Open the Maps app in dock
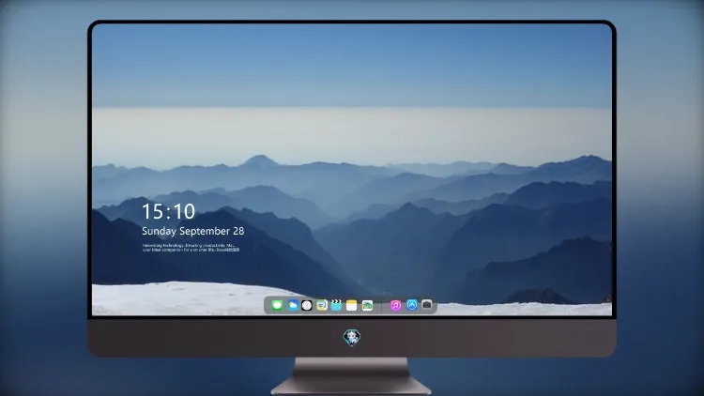The image size is (704, 396). [x=321, y=306]
